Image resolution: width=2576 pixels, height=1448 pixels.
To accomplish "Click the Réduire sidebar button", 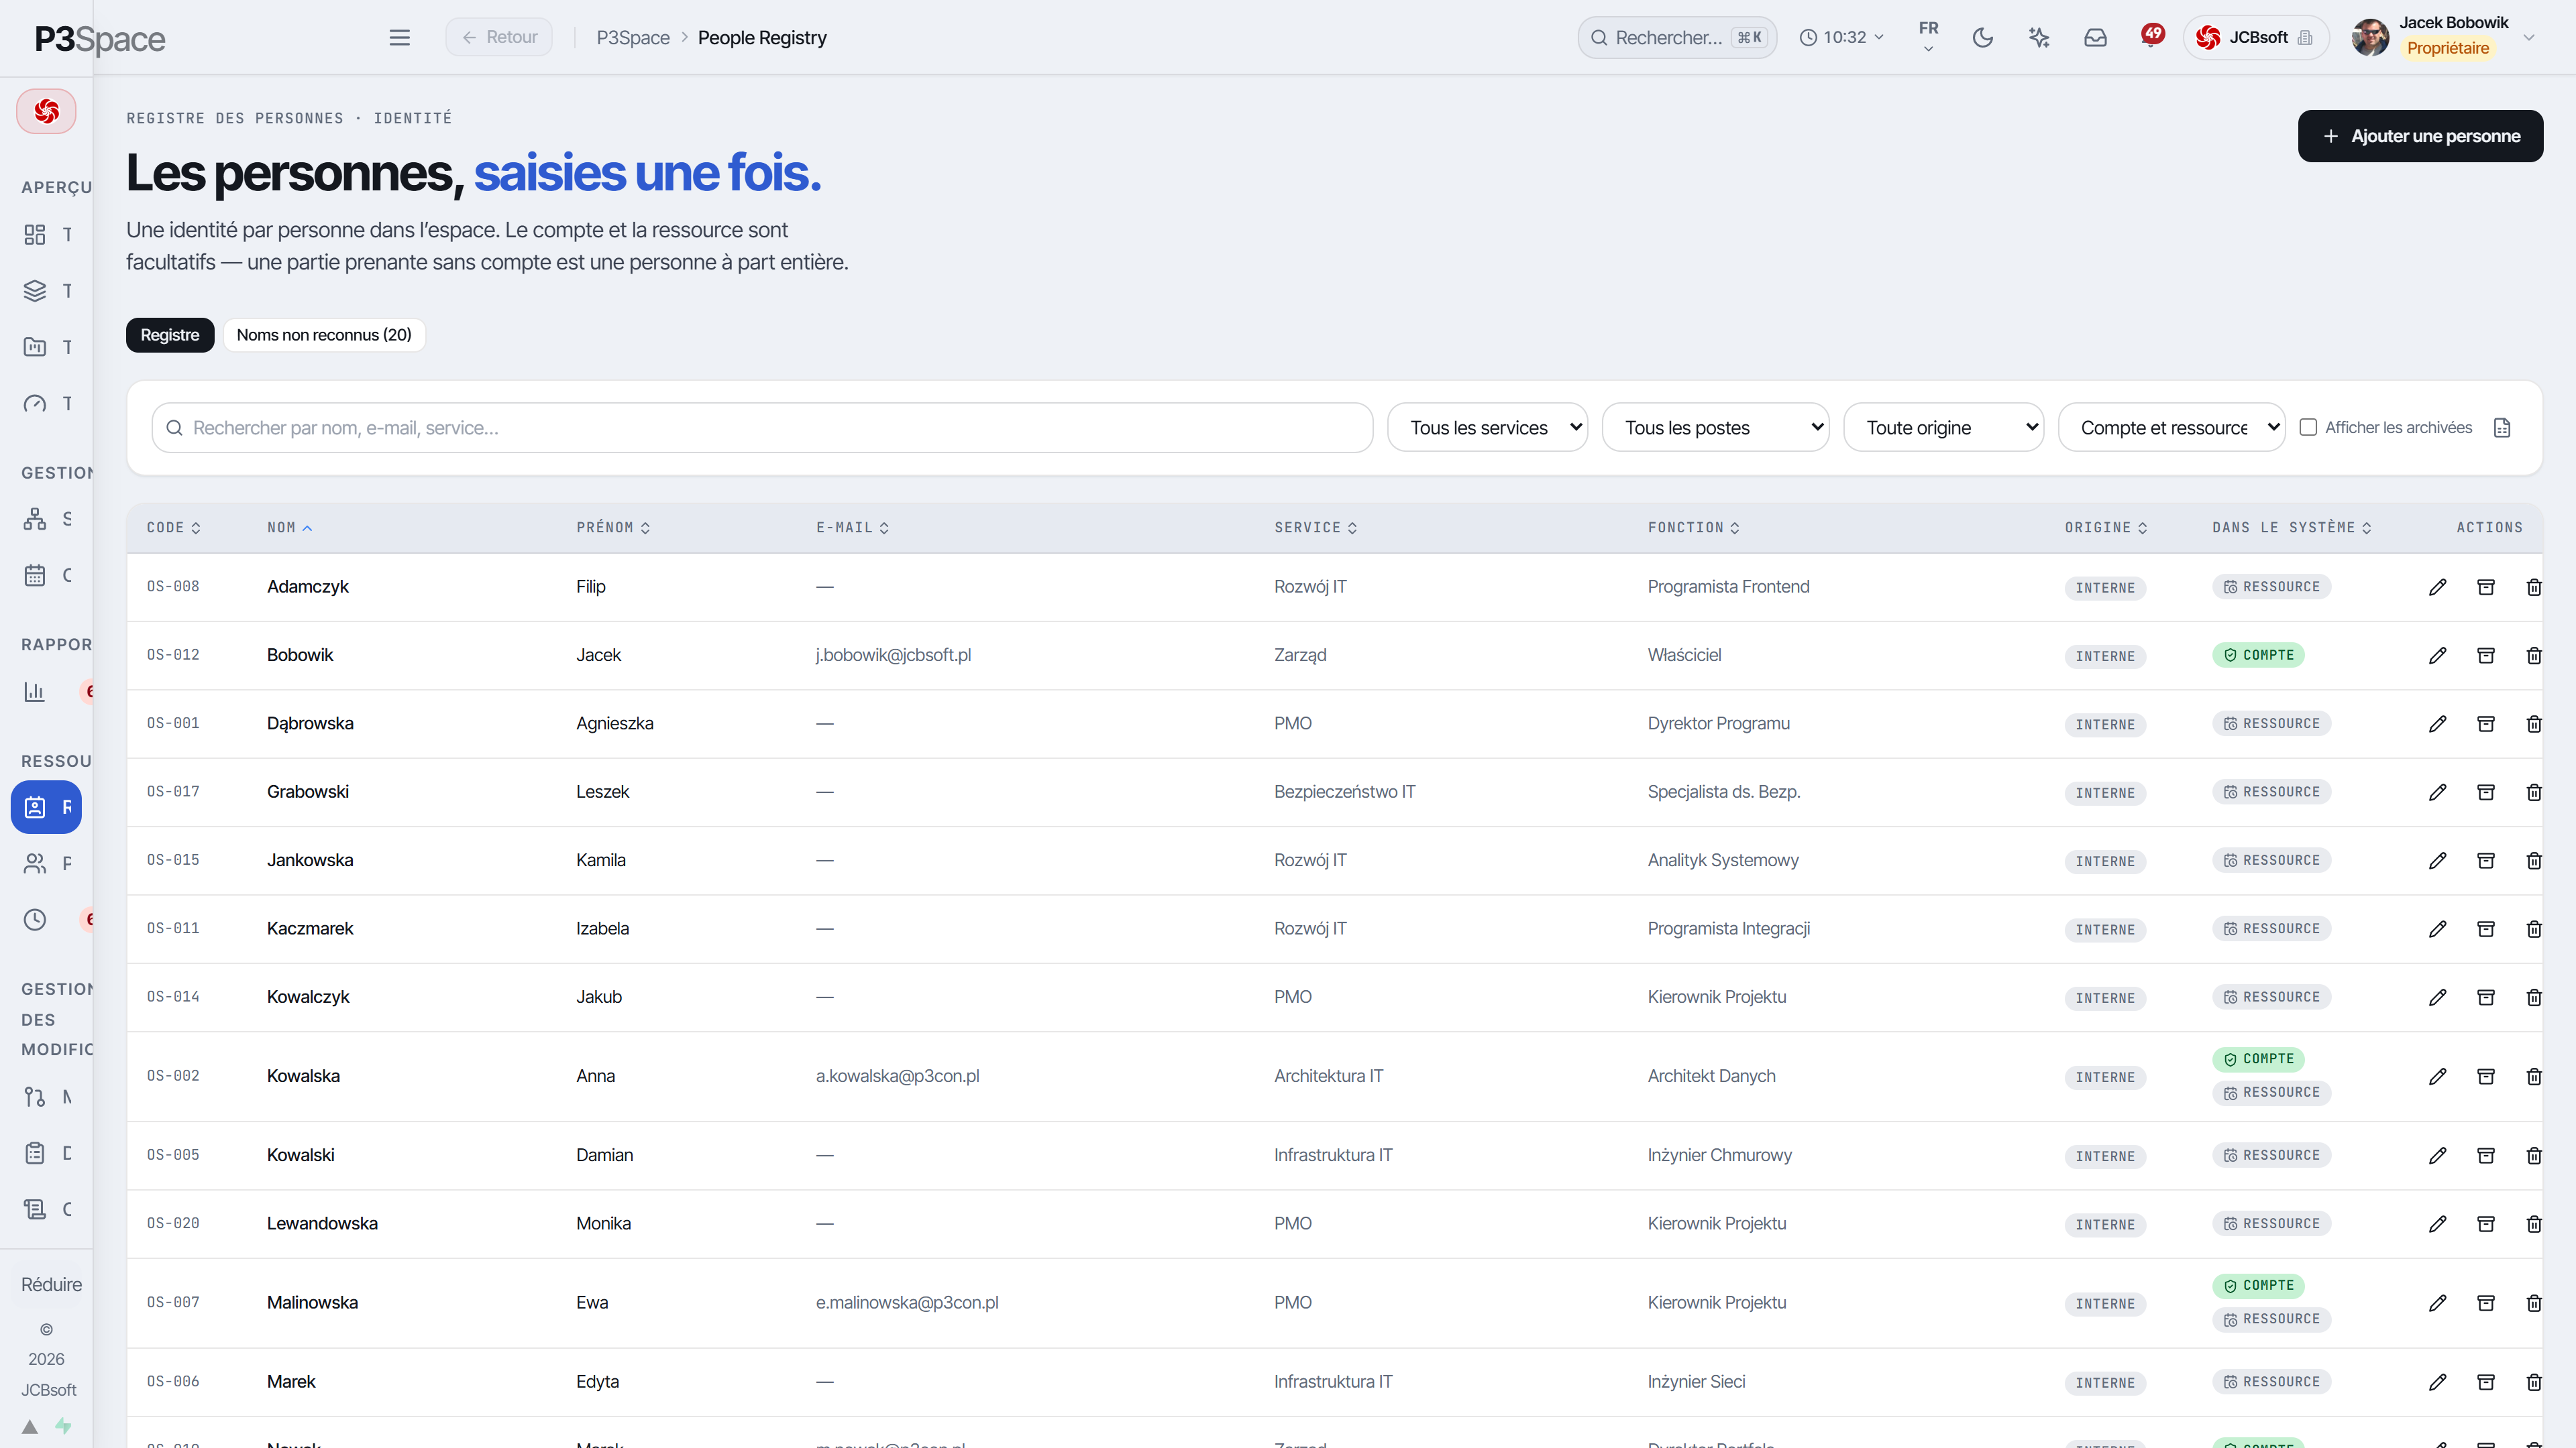I will tap(51, 1285).
